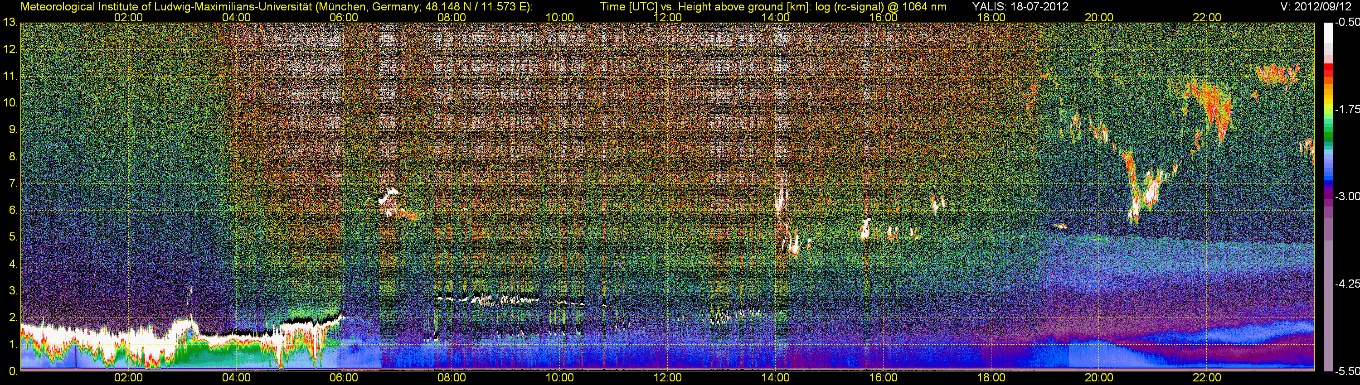Click the 12:00 label on the top time axis
Screen dimensions: 1360x385
pyautogui.click(x=667, y=17)
